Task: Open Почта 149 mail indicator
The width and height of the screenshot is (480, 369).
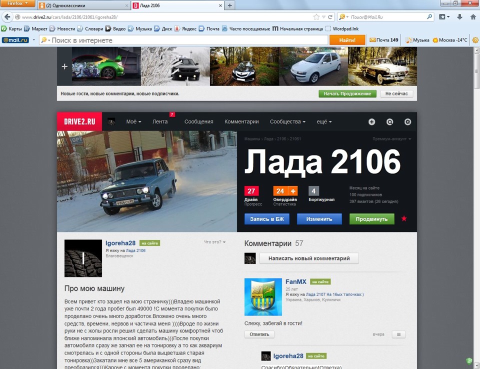Action: coord(384,40)
